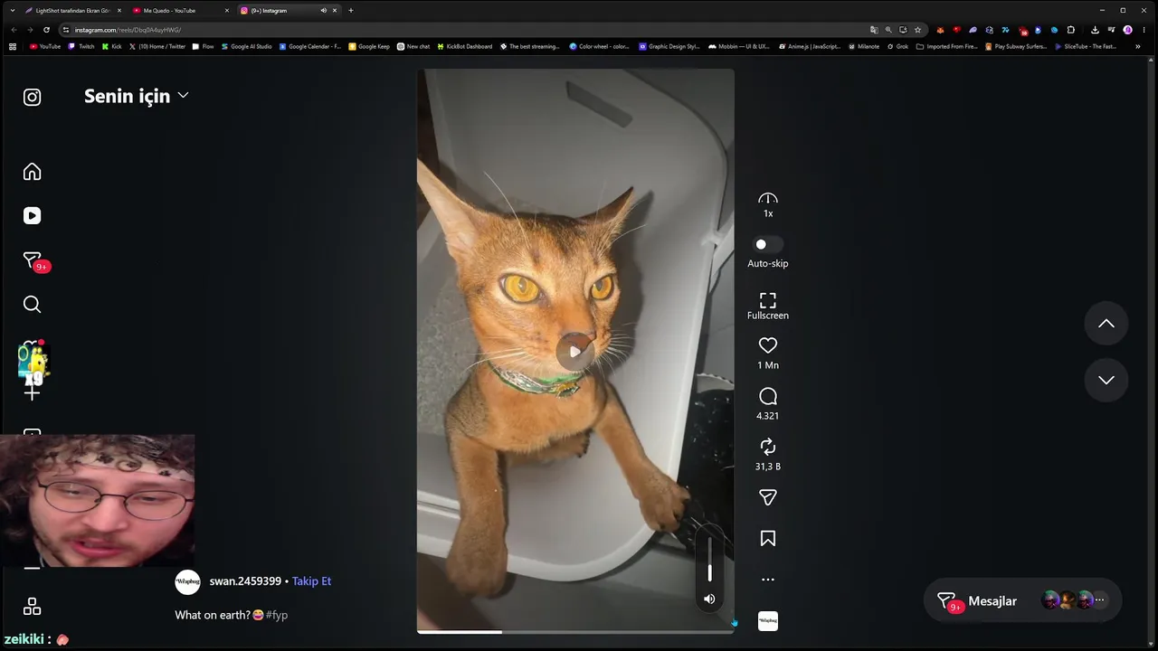Image resolution: width=1158 pixels, height=651 pixels.
Task: Go to next reel with down arrow
Action: pos(1106,380)
